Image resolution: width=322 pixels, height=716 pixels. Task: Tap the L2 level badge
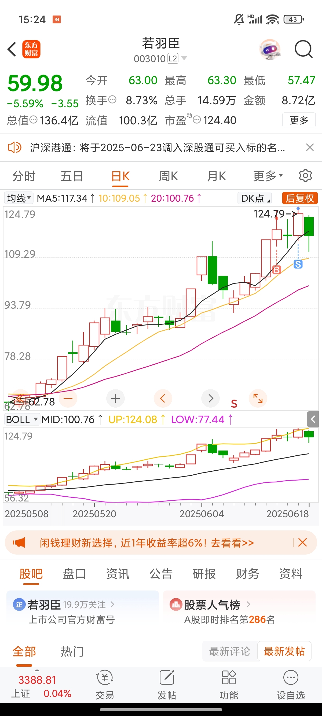(173, 58)
